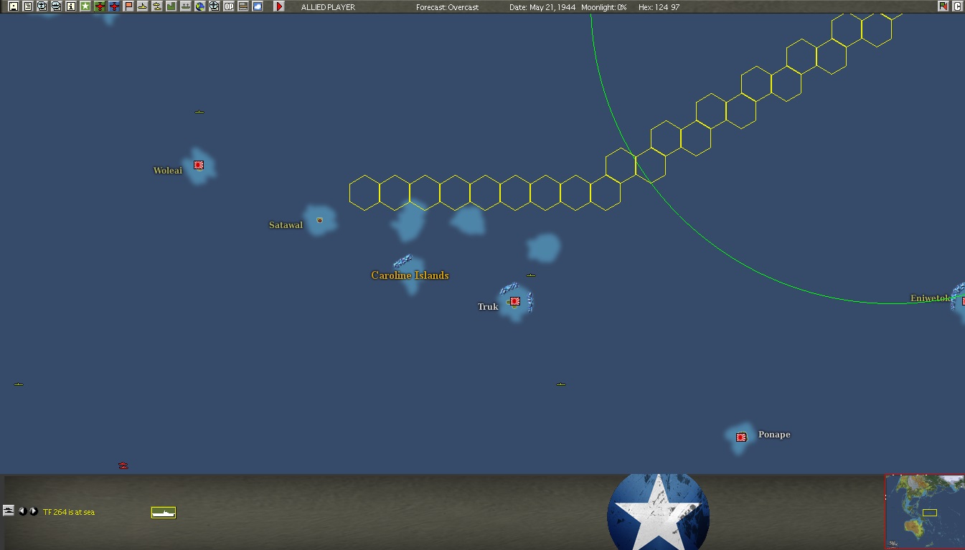This screenshot has height=550, width=965.
Task: Click the 'Date: May 21, 1944' text
Action: point(542,7)
